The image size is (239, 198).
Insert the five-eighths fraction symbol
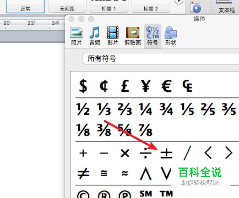(x=125, y=130)
